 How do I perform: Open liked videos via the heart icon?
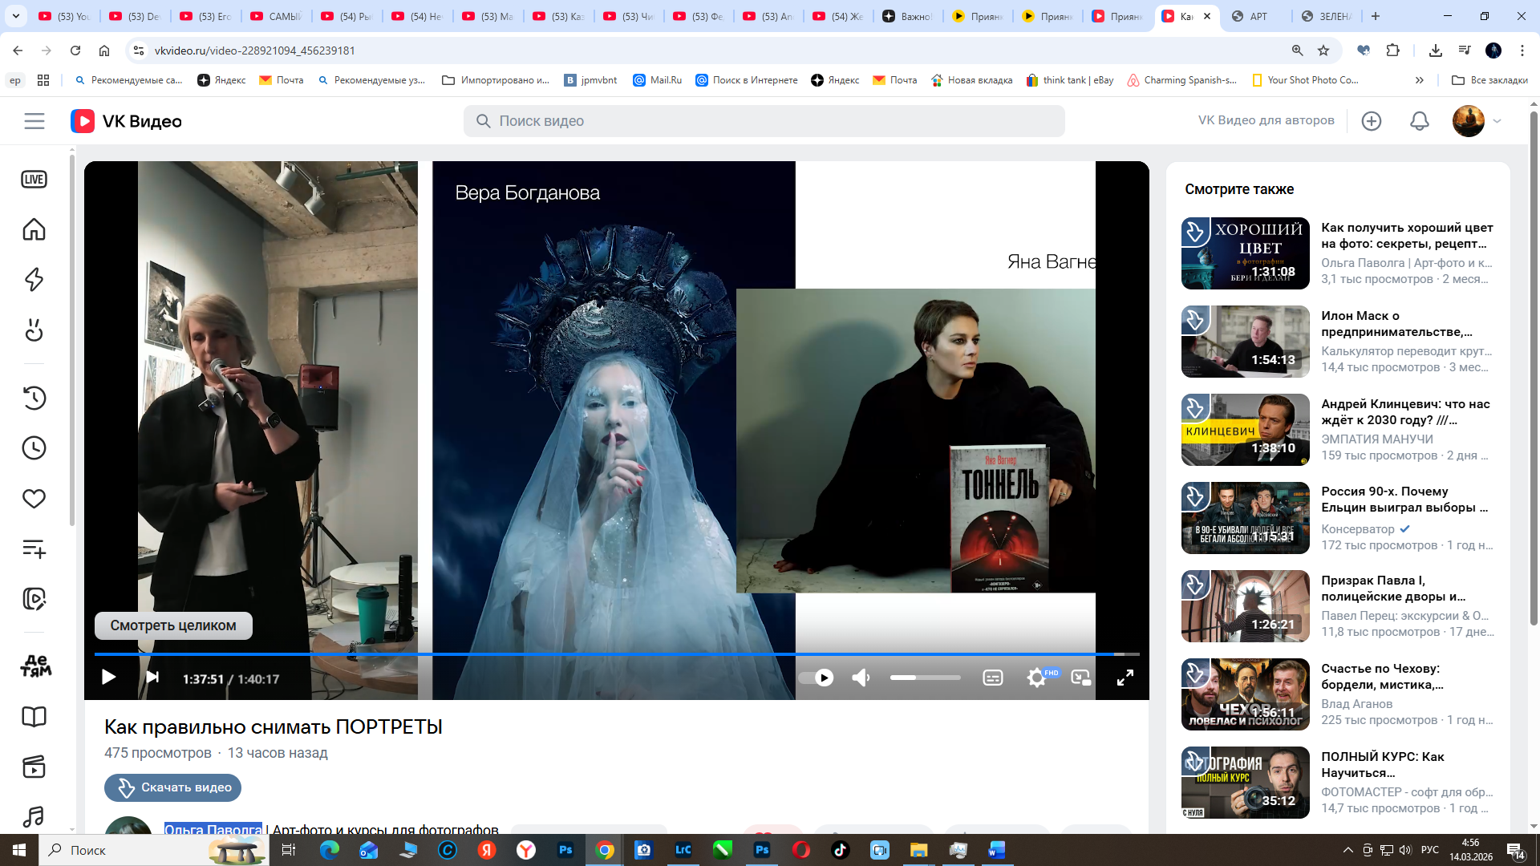coord(34,499)
